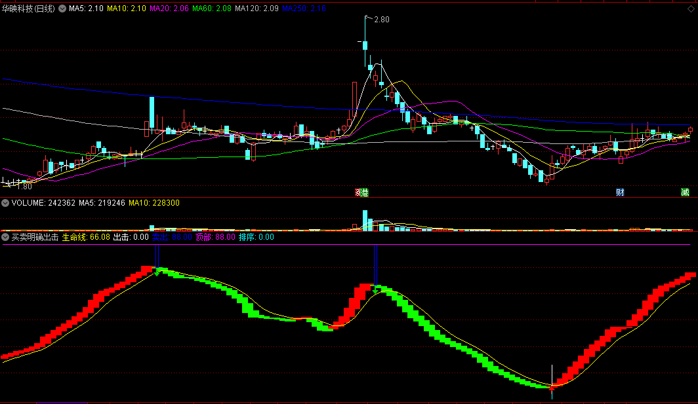Click the 2.80 high price label
The width and height of the screenshot is (698, 404).
pos(382,20)
